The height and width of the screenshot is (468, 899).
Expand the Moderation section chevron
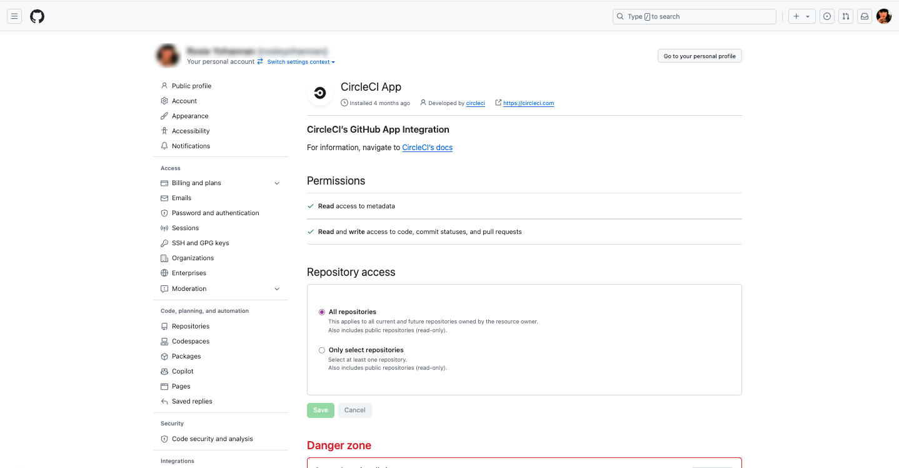pyautogui.click(x=277, y=288)
